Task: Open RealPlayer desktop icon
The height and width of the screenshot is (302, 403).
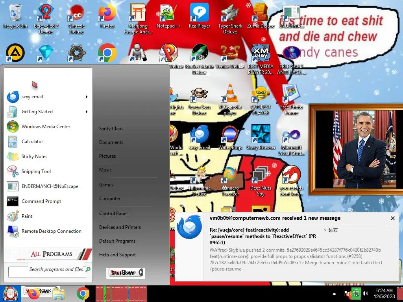Action: coord(200,16)
